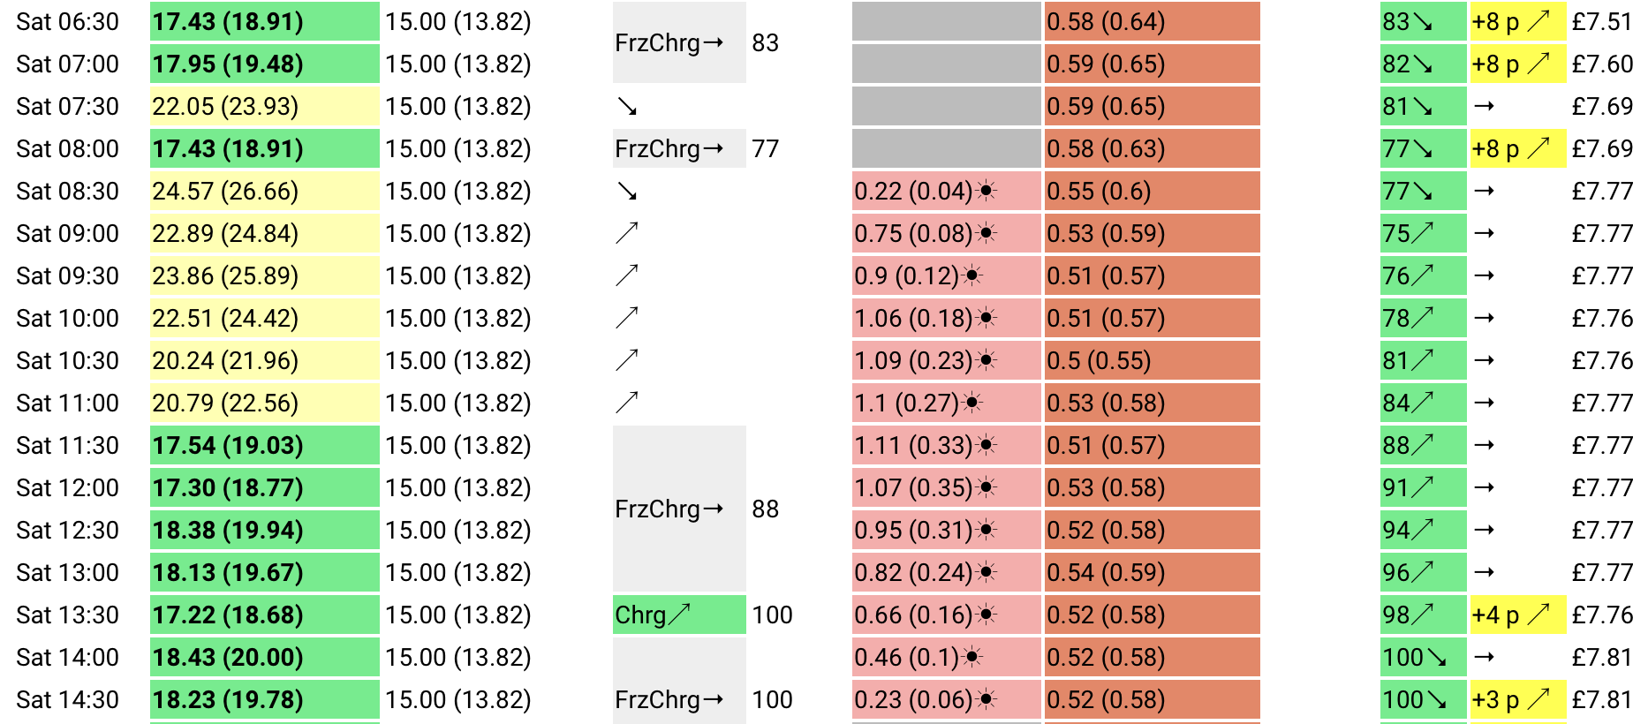Click the sun icon beside 0.23 (0.06)
Screen dimensions: 1648x724
pyautogui.click(x=987, y=699)
